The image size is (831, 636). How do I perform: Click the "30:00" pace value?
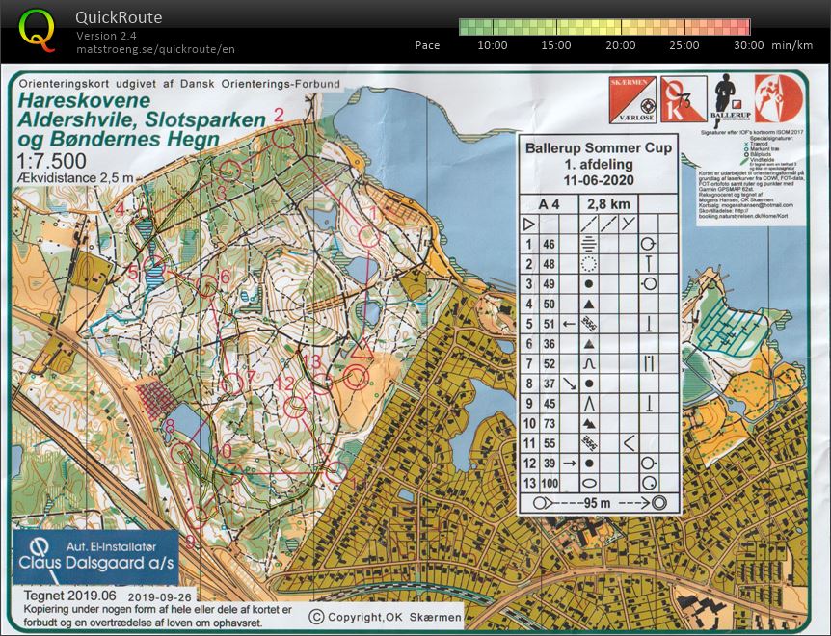click(x=749, y=45)
